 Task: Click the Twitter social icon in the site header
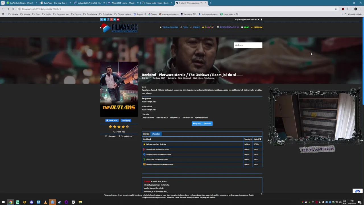pyautogui.click(x=105, y=19)
